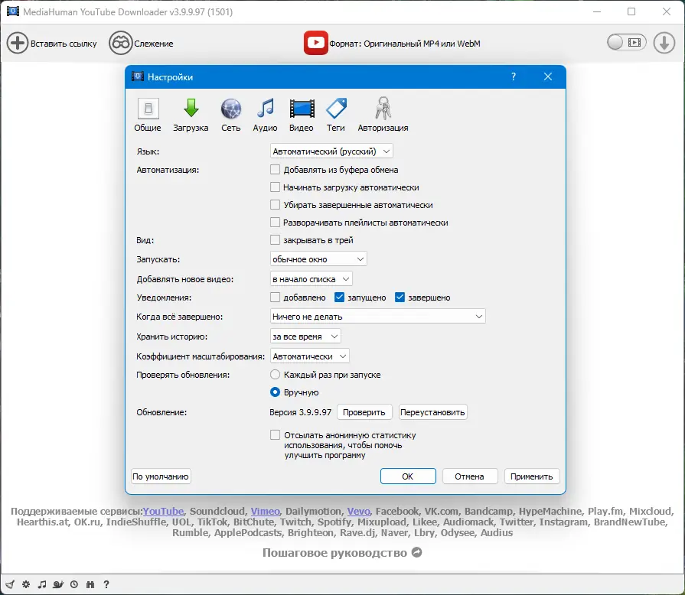This screenshot has width=685, height=595.
Task: Click the music note icon in status bar
Action: point(42,584)
